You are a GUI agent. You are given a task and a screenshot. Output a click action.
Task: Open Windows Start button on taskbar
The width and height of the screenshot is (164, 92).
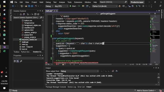click(x=4, y=2)
